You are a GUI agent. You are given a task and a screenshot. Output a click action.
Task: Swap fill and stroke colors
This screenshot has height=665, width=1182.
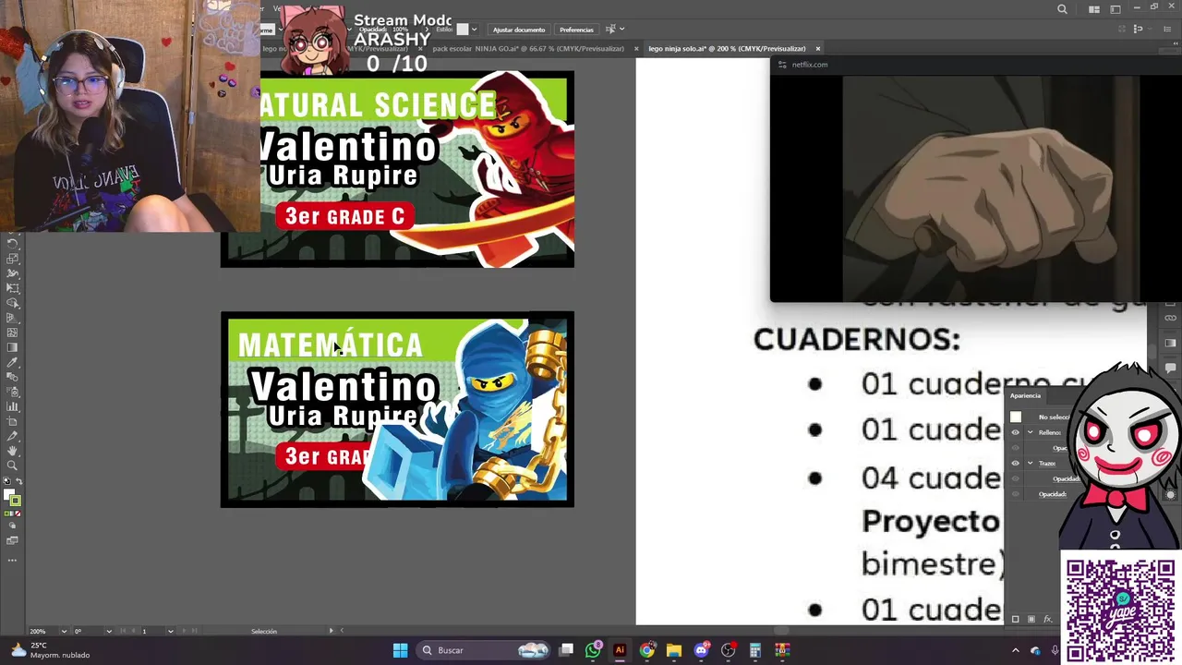coord(19,481)
